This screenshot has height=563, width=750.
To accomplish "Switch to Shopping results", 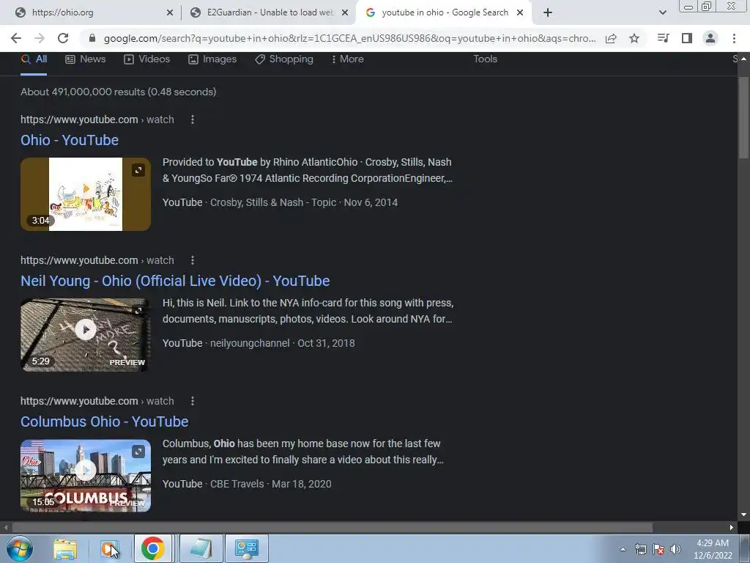I will (284, 59).
